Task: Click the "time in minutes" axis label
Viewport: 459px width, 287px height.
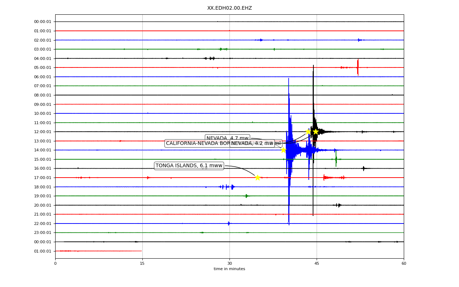Action: coord(229,269)
